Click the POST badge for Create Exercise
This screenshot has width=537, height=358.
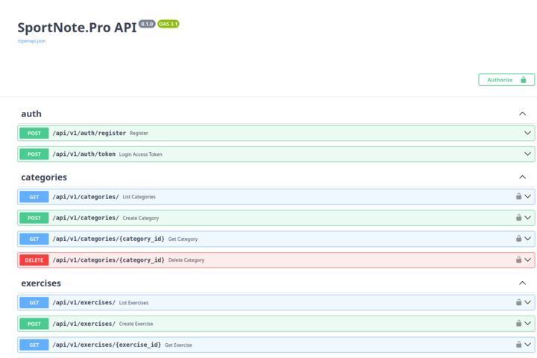coord(34,324)
